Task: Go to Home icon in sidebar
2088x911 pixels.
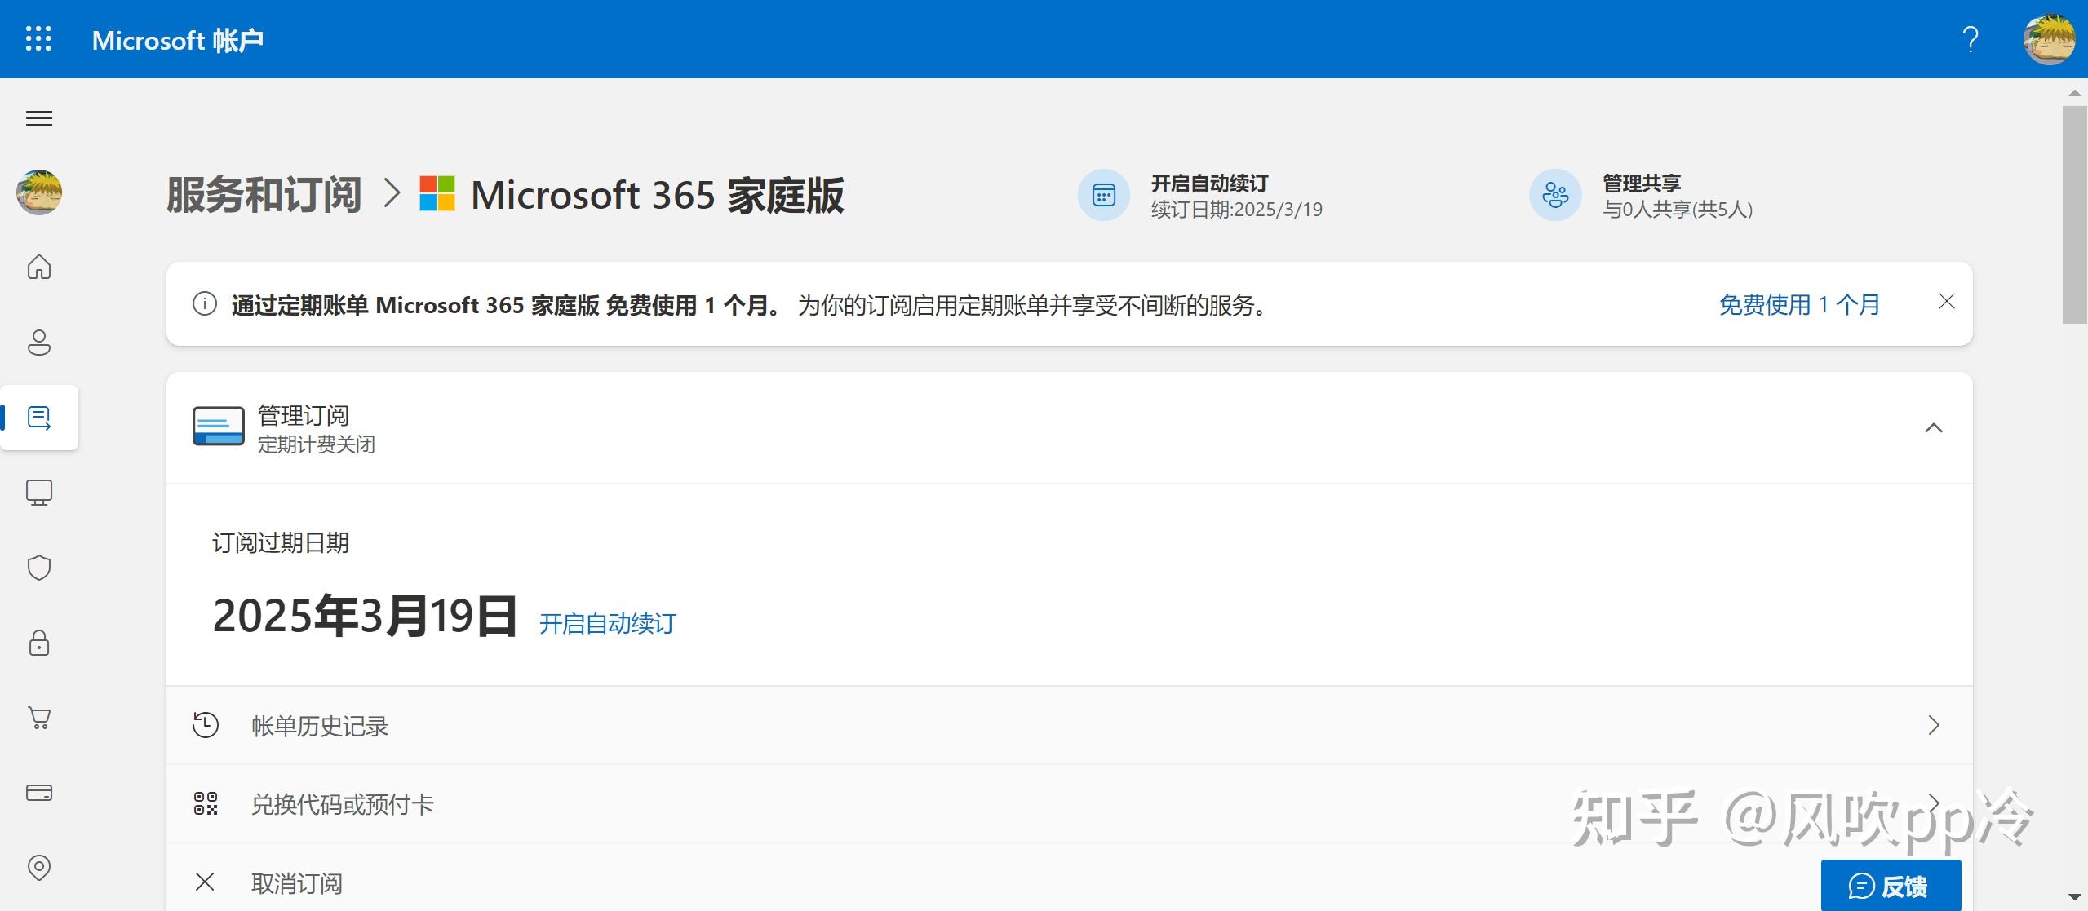Action: [39, 267]
